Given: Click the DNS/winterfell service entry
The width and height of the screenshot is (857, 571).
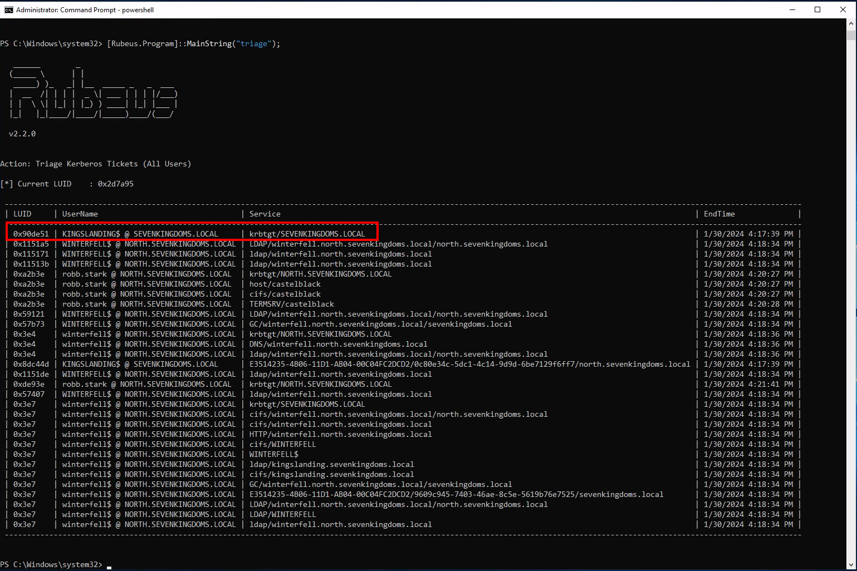Looking at the screenshot, I should 338,344.
